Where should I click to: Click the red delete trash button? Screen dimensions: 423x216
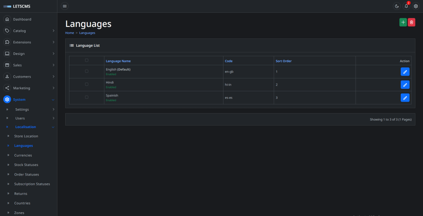pos(411,22)
